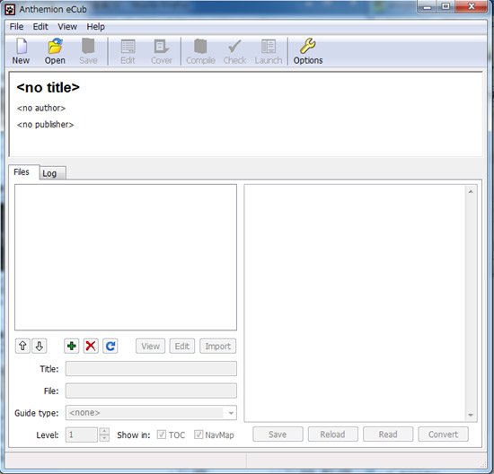The width and height of the screenshot is (494, 474).
Task: Maximize the Anthemion eCub window
Action: click(445, 6)
